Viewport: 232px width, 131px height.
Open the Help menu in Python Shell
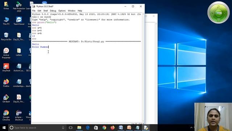click(80, 11)
